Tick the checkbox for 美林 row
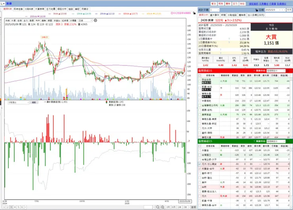The image size is (293, 210). pos(200,182)
